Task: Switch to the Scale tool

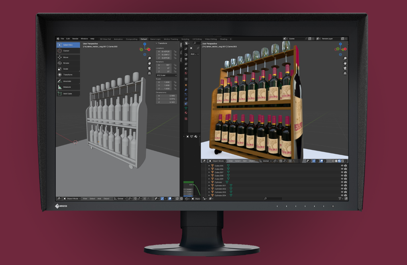Action: pos(68,69)
